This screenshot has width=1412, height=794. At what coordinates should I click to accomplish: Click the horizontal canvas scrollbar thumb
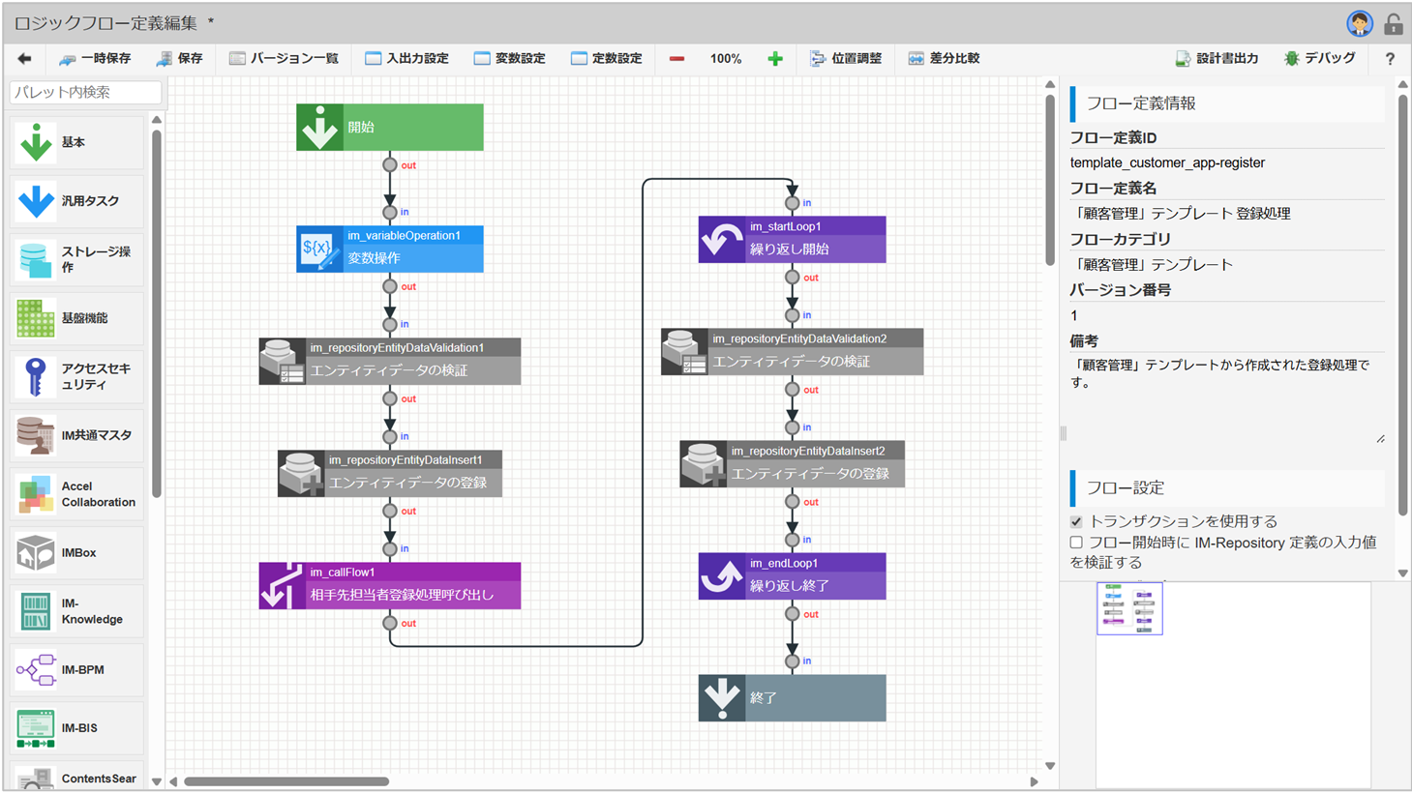tap(286, 781)
